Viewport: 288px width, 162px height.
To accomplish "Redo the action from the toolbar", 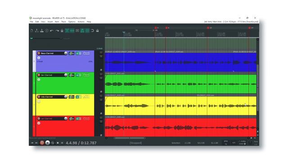I will pyautogui.click(x=57, y=31).
